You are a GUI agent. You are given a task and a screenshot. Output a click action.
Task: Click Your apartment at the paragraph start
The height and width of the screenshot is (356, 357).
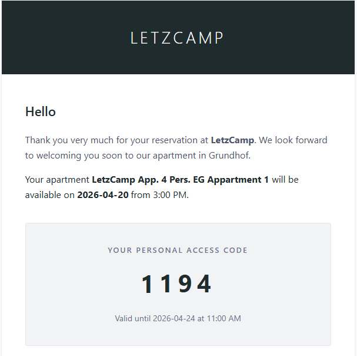point(57,179)
